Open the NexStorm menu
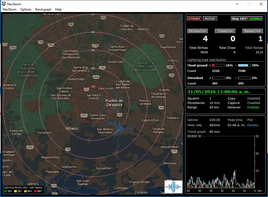This screenshot has height=197, width=268. pyautogui.click(x=10, y=9)
